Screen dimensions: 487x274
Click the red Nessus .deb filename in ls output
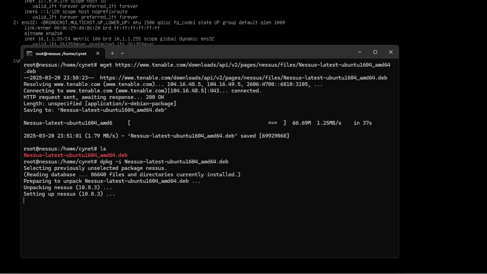click(x=75, y=155)
